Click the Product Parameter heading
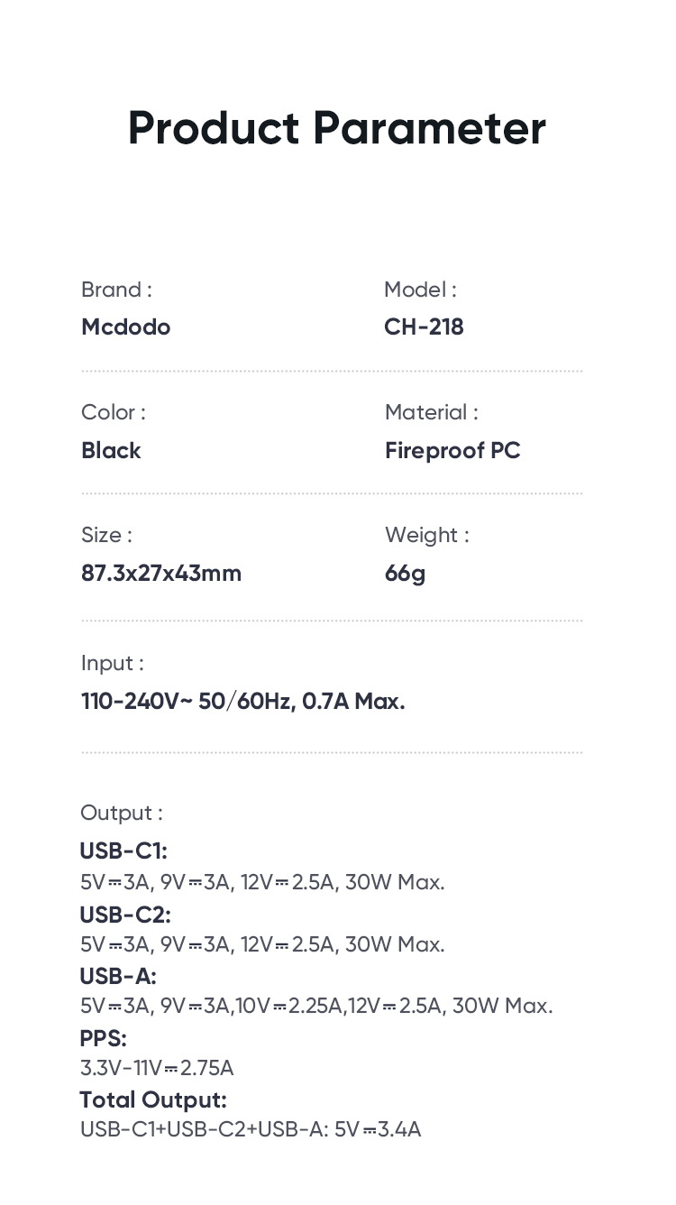 click(336, 128)
